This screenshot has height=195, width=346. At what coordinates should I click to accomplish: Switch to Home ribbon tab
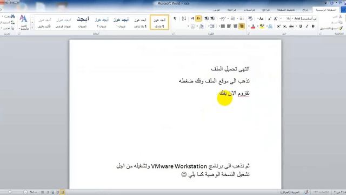pos(325,10)
